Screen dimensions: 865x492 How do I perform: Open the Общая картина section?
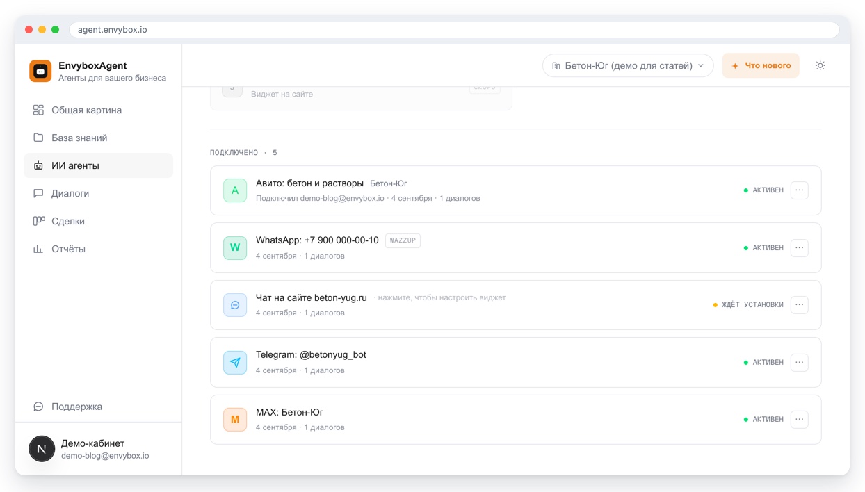coord(99,110)
